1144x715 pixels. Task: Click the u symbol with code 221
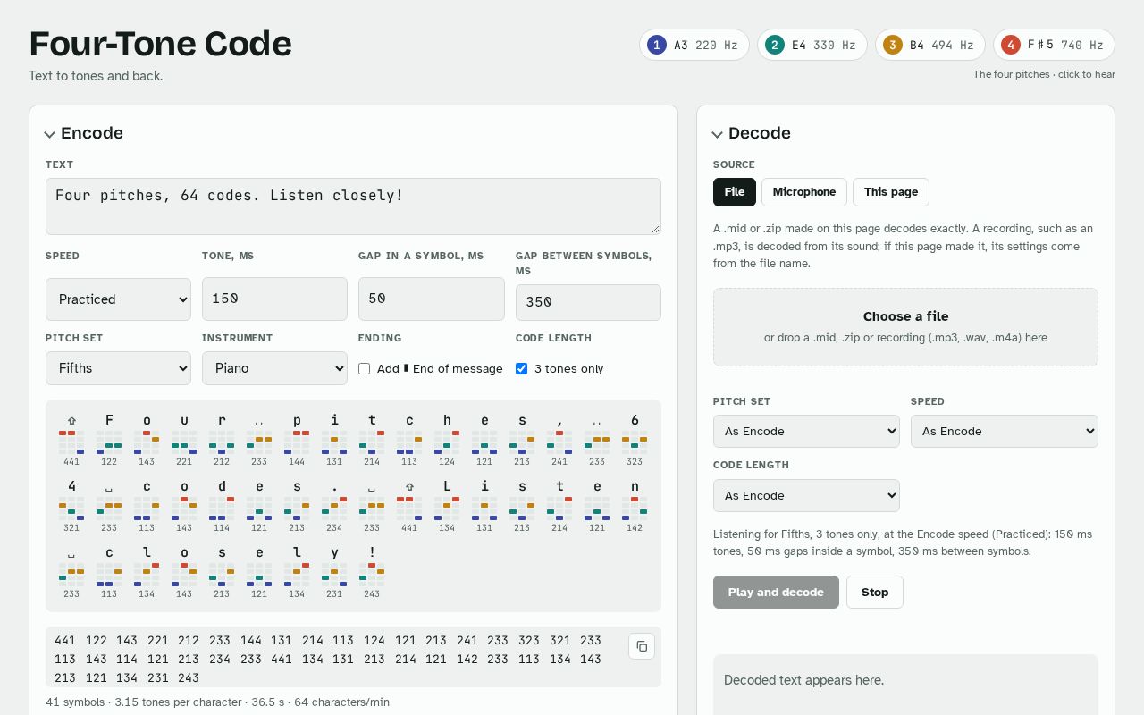[x=184, y=440]
